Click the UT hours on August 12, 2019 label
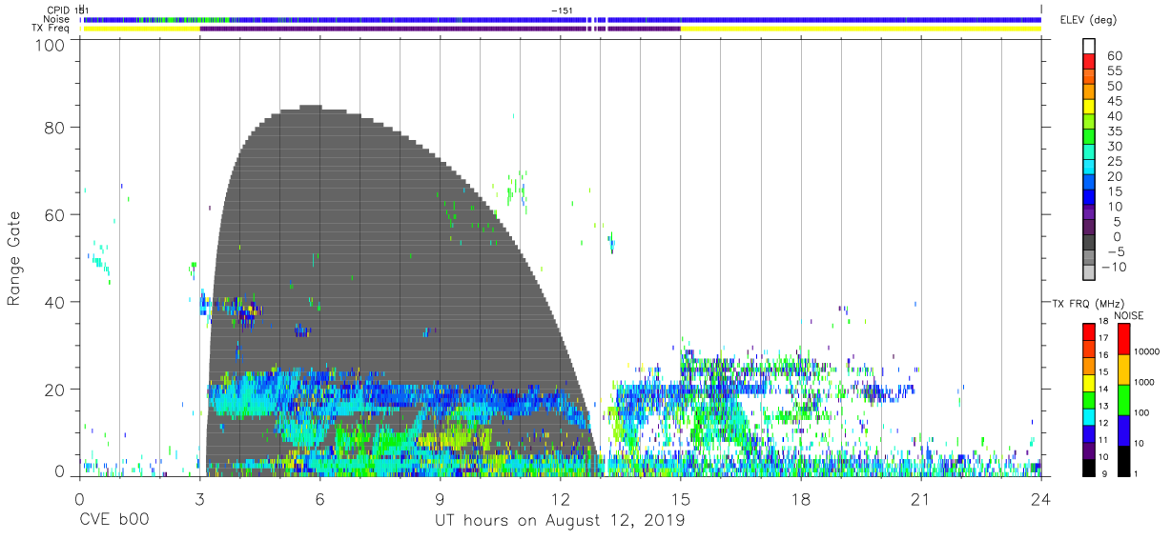 (560, 521)
